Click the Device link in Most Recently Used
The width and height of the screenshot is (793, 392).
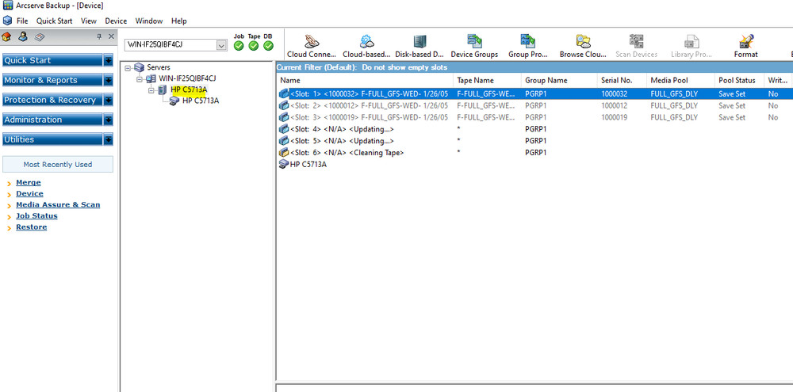coord(29,193)
